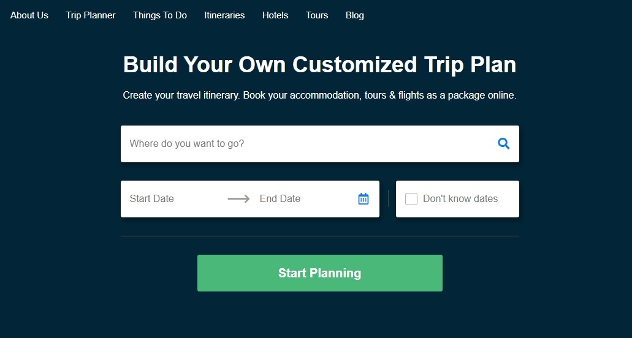Go to Trip Planner in the navigation
Viewport: 632px width, 338px height.
click(91, 15)
